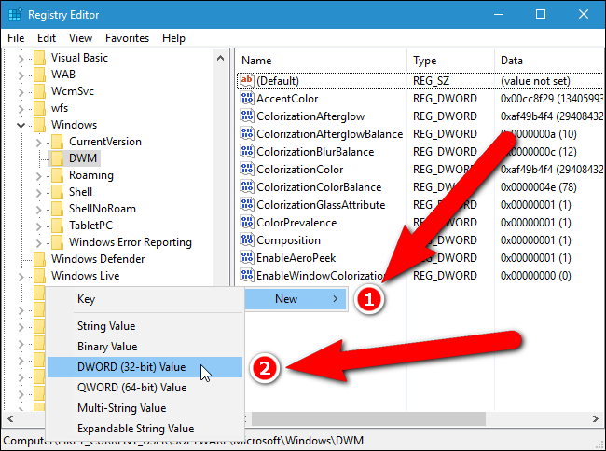Viewport: 606px width, 451px height.
Task: Click the Registry Editor title bar icon
Action: point(15,15)
